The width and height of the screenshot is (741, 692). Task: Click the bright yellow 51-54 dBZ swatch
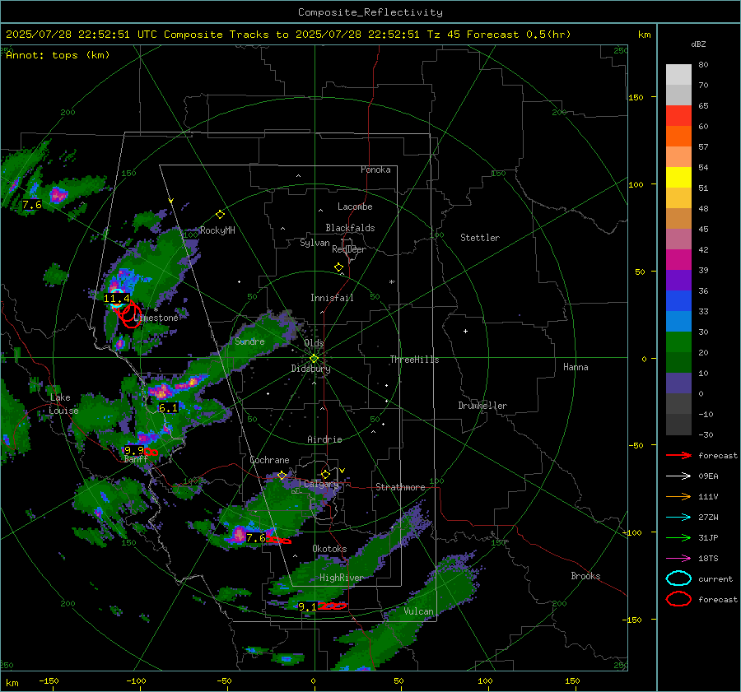click(678, 178)
